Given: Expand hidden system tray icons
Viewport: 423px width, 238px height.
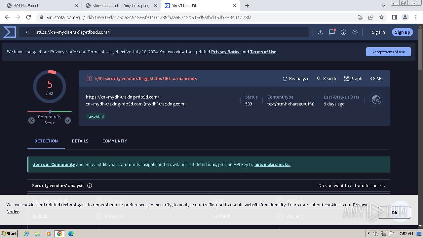Looking at the screenshot, I should coord(368,233).
